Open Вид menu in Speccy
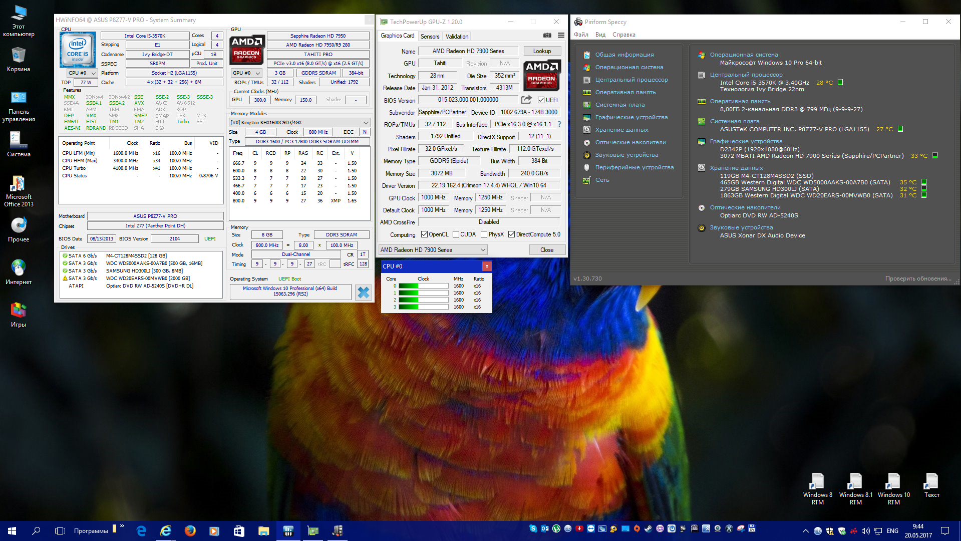The image size is (961, 541). [600, 35]
